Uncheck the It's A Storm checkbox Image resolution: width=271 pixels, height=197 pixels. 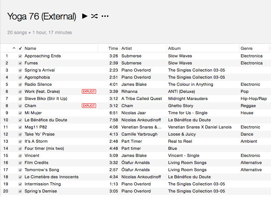[20, 142]
